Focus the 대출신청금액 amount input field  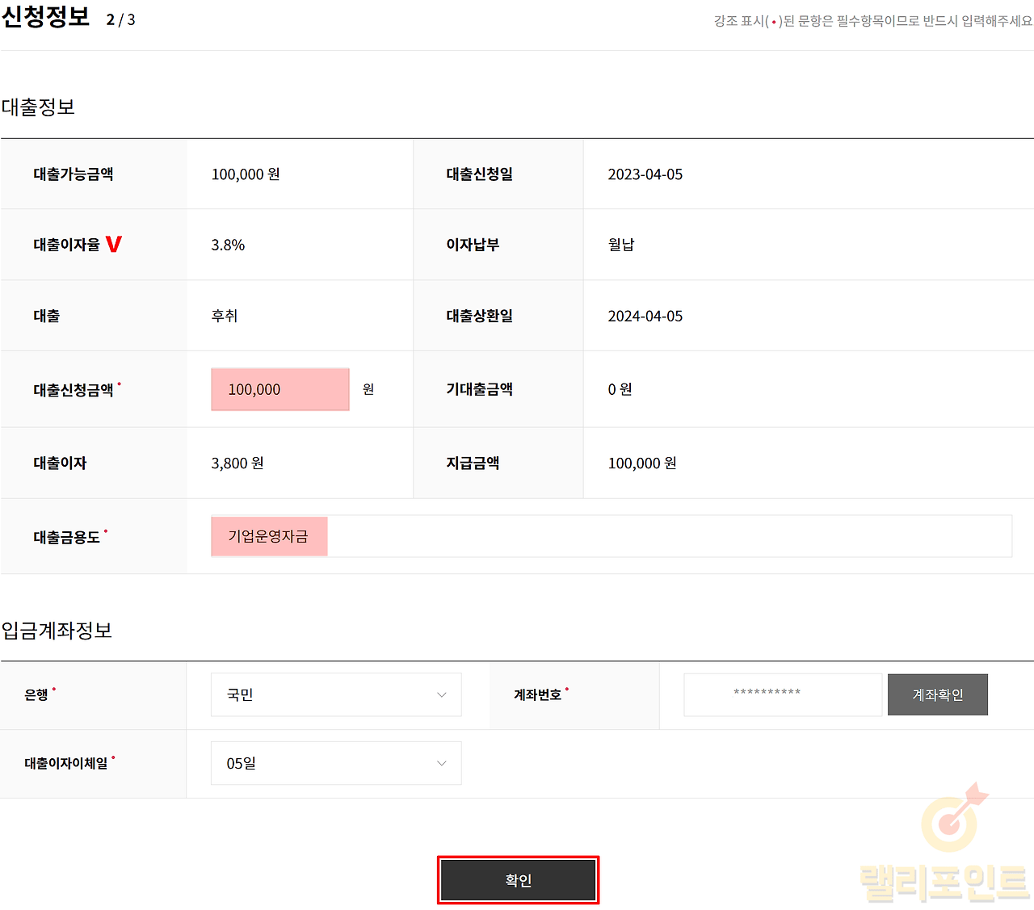coord(280,389)
